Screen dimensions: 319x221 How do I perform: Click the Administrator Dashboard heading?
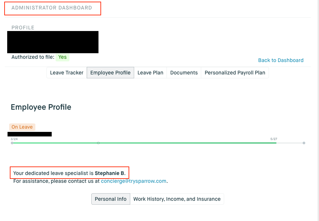[x=52, y=8]
